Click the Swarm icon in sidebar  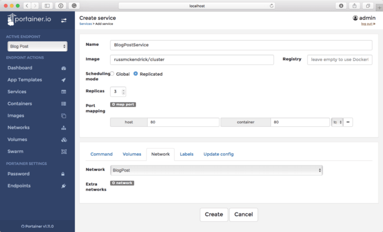tap(64, 152)
